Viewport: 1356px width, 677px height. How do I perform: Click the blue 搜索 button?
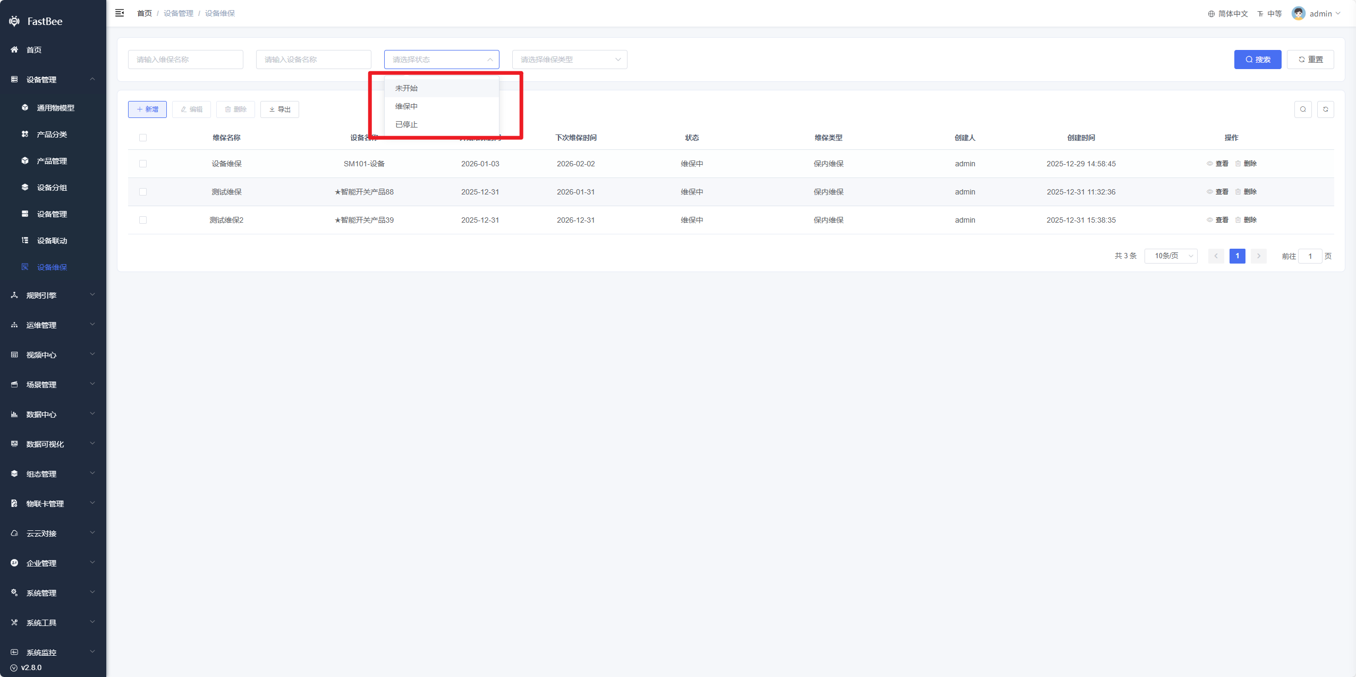1257,60
